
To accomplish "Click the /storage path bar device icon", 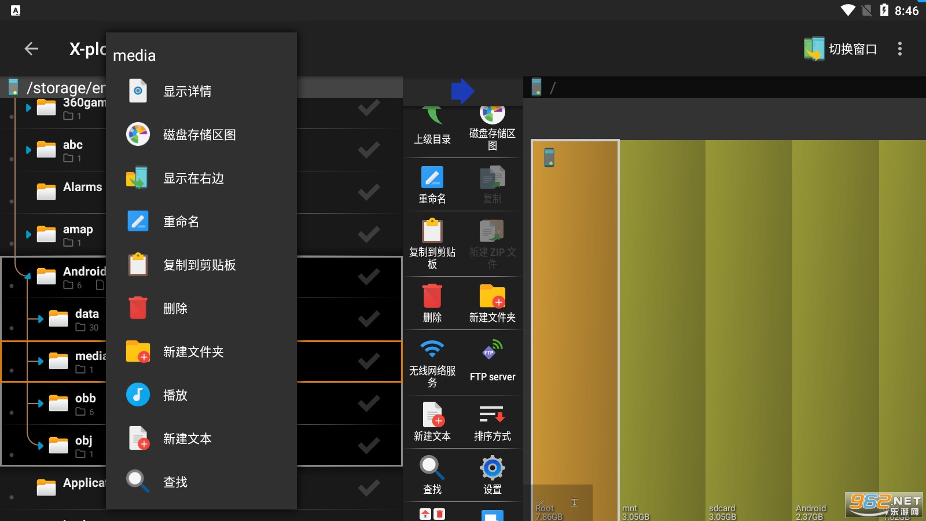I will point(13,87).
